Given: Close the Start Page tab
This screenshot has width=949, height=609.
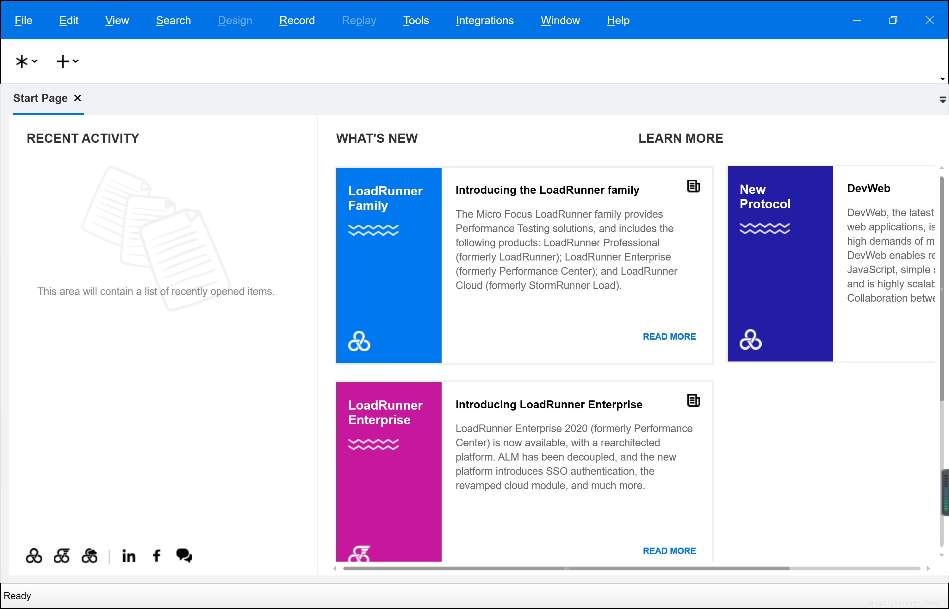Looking at the screenshot, I should coord(78,98).
